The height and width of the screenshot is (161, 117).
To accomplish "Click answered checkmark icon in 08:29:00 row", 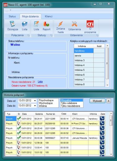I will point(19,133).
